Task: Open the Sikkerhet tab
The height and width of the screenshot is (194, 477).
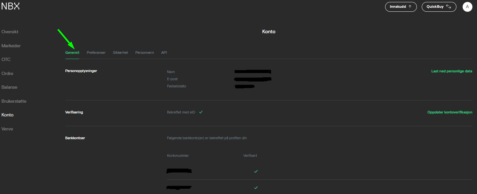Action: 120,52
